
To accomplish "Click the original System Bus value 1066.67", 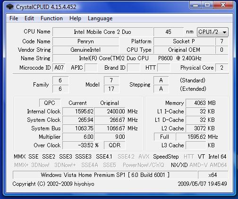I will click(110, 128).
